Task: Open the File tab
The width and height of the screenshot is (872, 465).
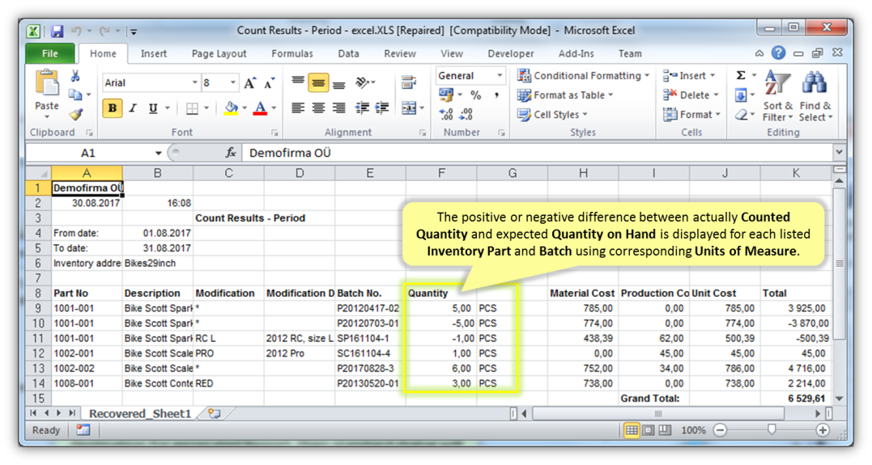Action: [49, 53]
